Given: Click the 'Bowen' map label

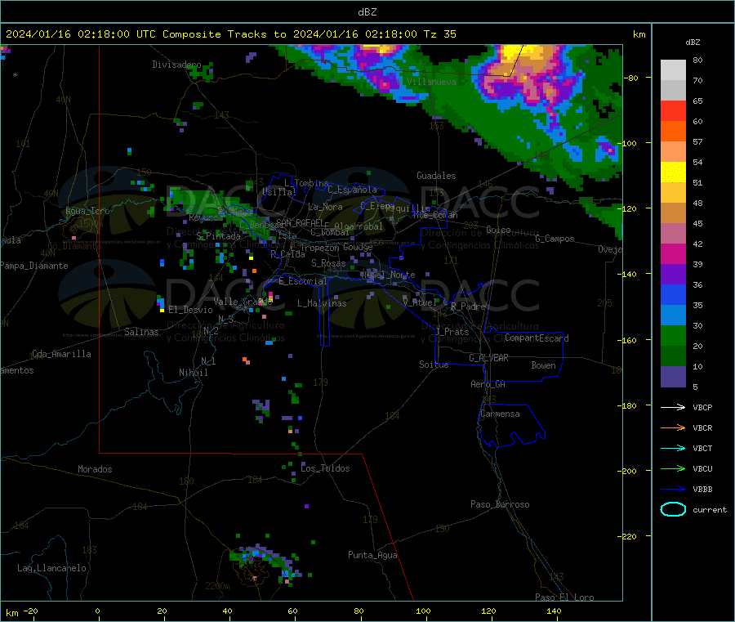Looking at the screenshot, I should 543,366.
